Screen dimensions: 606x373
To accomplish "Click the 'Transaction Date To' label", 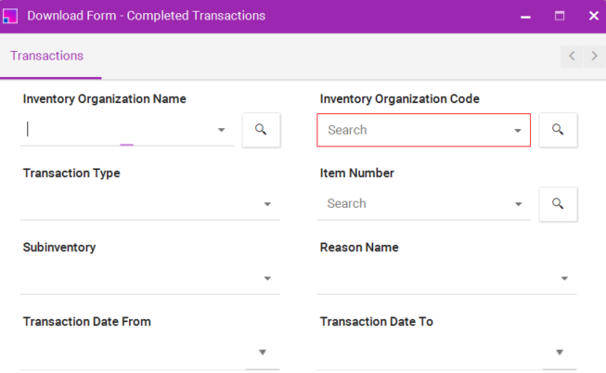I will tap(377, 322).
